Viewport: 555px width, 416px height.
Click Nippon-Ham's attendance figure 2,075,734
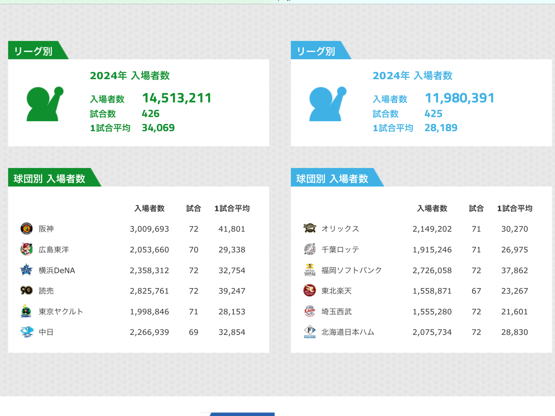pos(432,333)
